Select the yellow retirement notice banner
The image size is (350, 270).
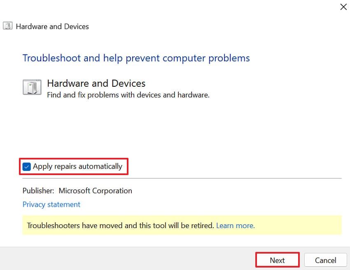(x=182, y=225)
